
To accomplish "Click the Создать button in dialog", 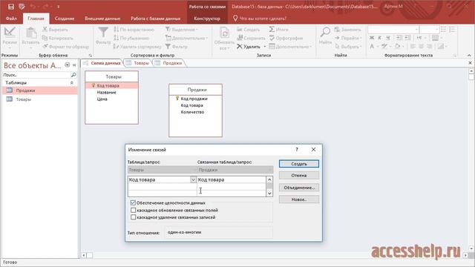I will (x=299, y=164).
